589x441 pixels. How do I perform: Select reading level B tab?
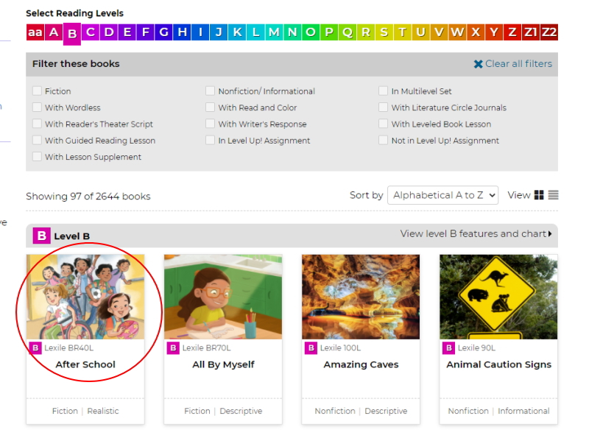[x=72, y=34]
